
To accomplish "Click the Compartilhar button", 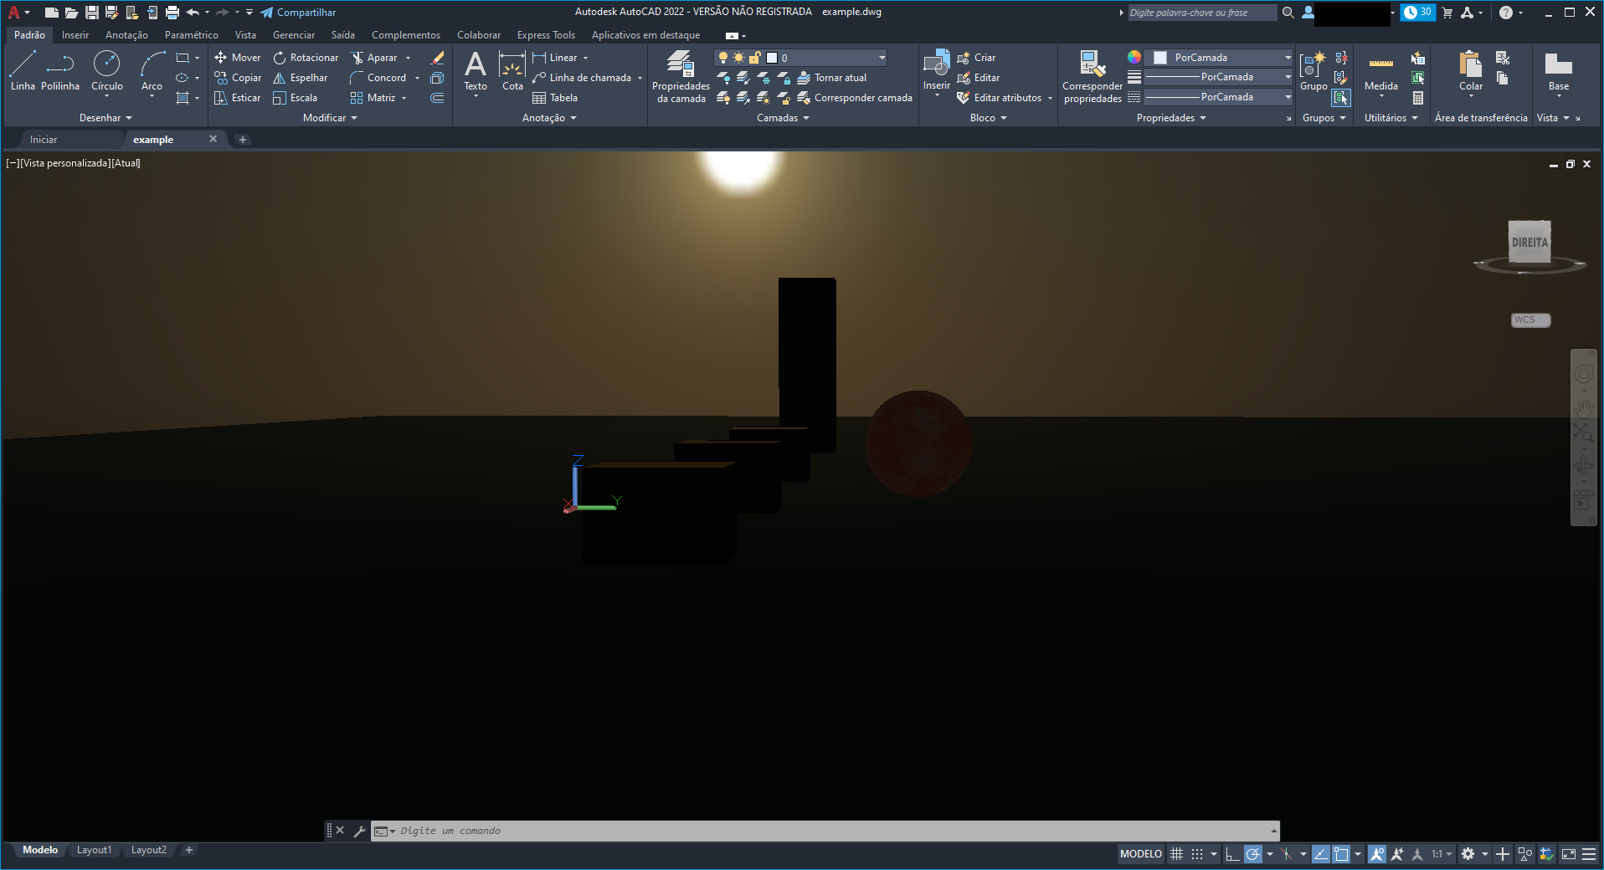I will pos(298,13).
